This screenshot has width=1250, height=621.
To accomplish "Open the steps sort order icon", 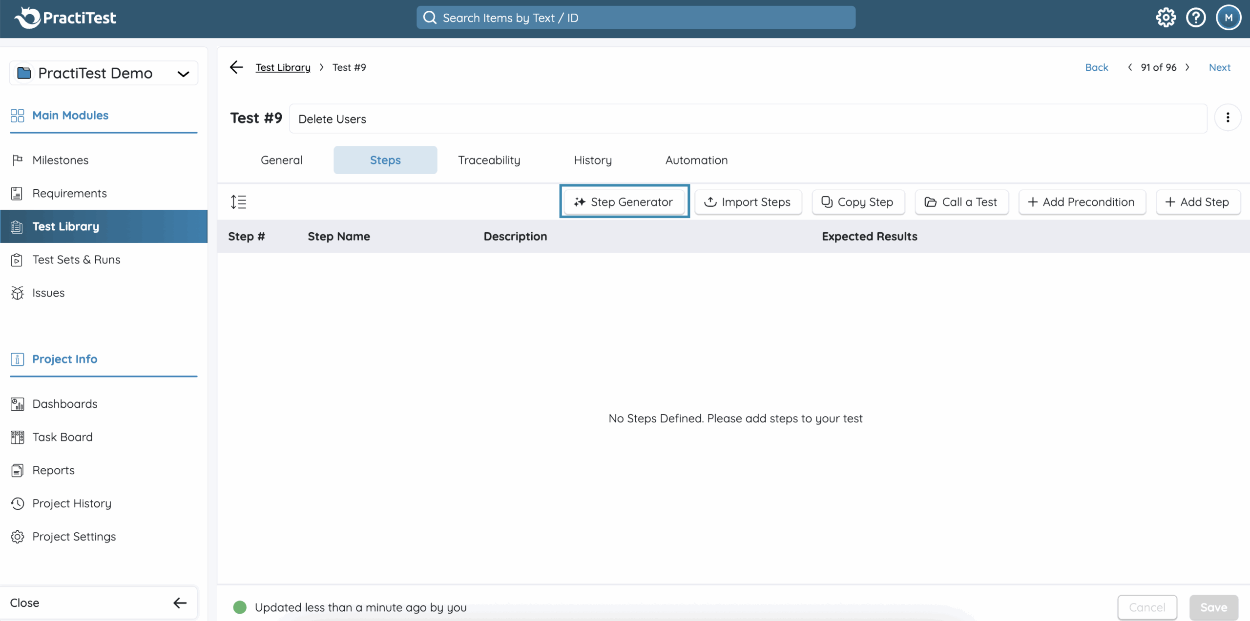I will (x=239, y=201).
